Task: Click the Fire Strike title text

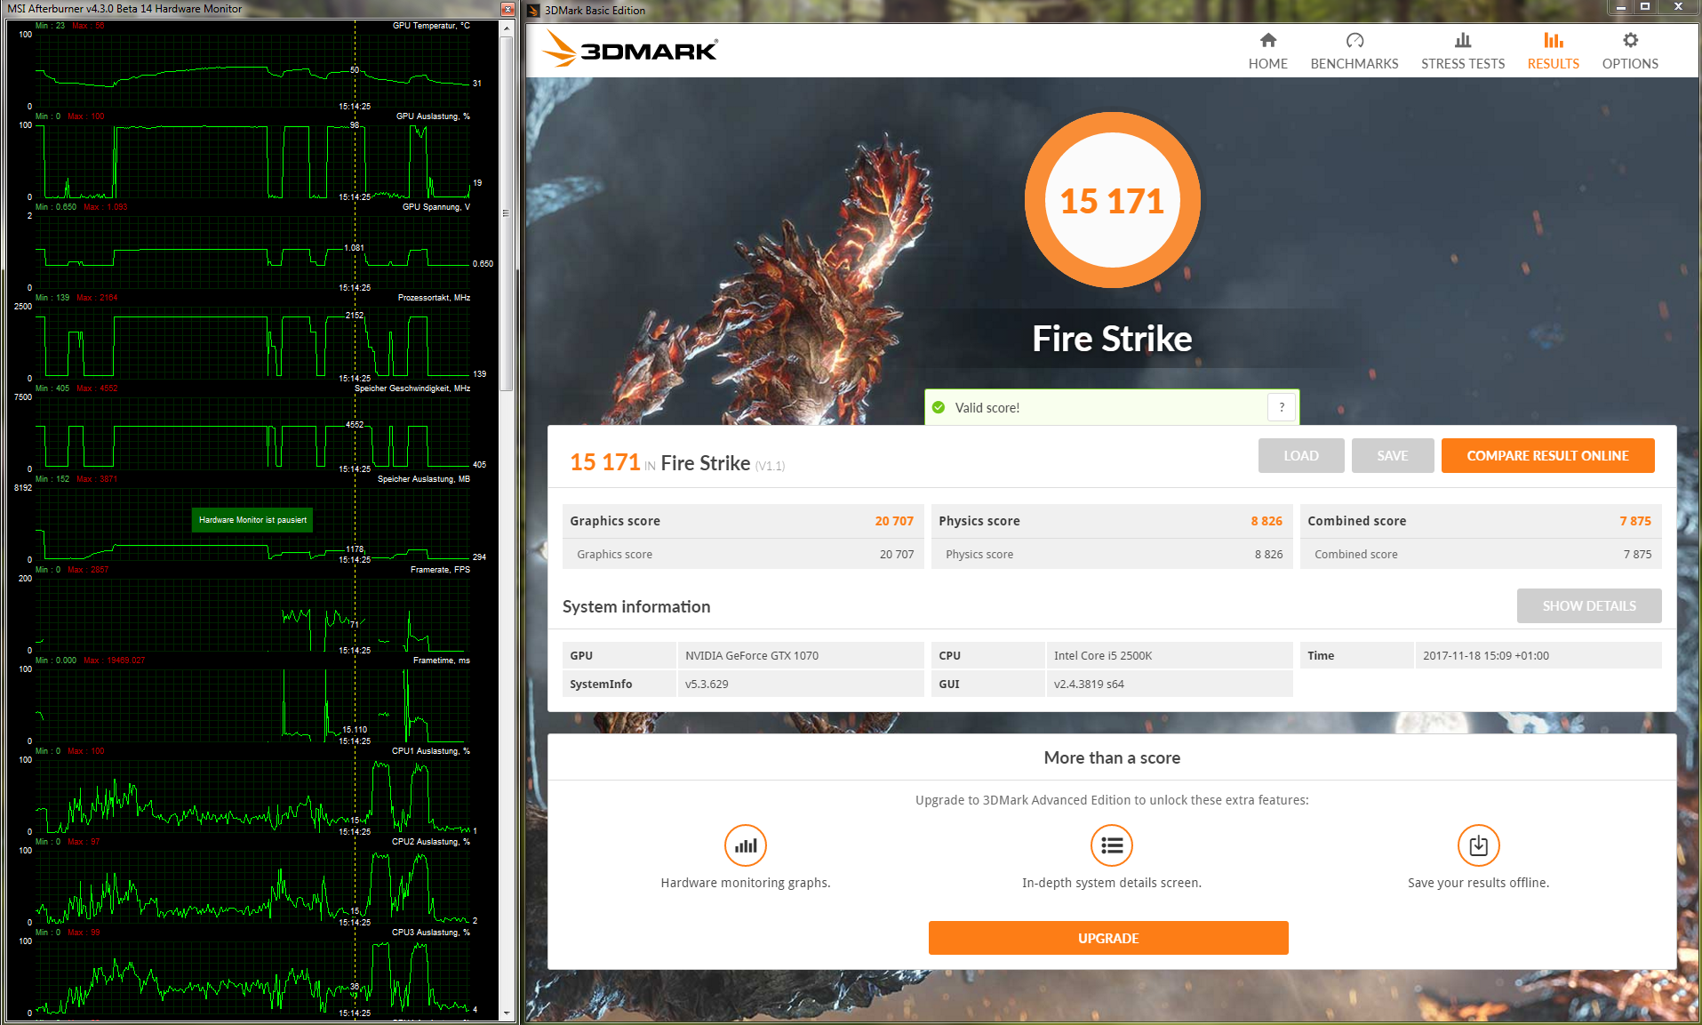Action: pyautogui.click(x=1112, y=339)
